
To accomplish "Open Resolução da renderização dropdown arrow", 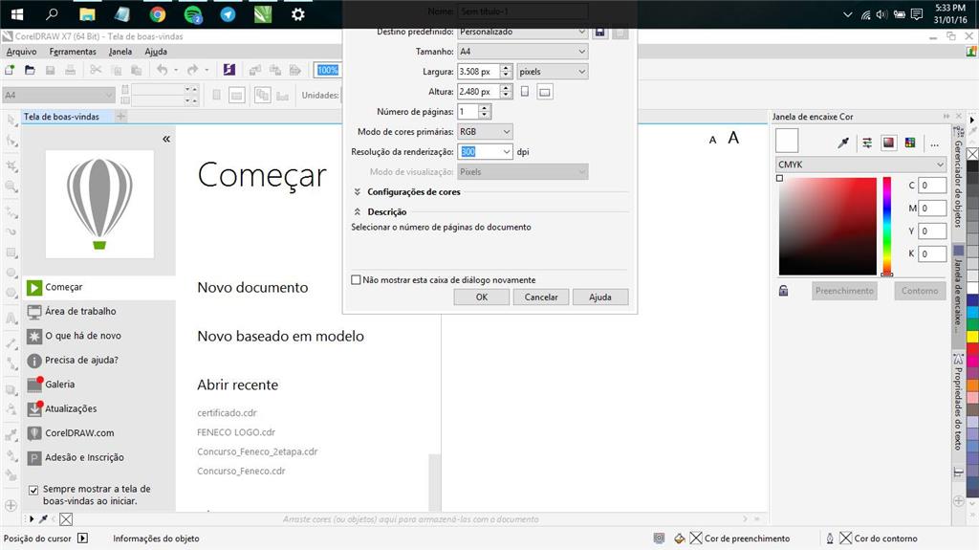I will [507, 151].
